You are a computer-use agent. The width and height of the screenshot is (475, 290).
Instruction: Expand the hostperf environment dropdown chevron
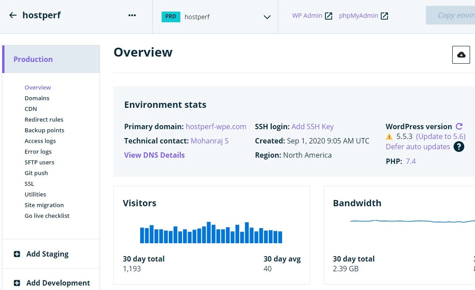click(267, 17)
